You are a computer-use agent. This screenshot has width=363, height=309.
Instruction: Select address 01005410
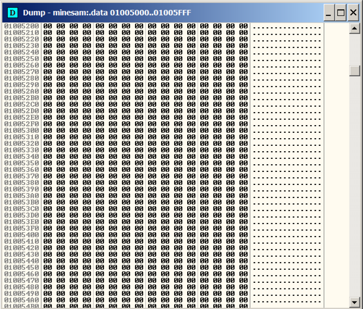pos(22,242)
